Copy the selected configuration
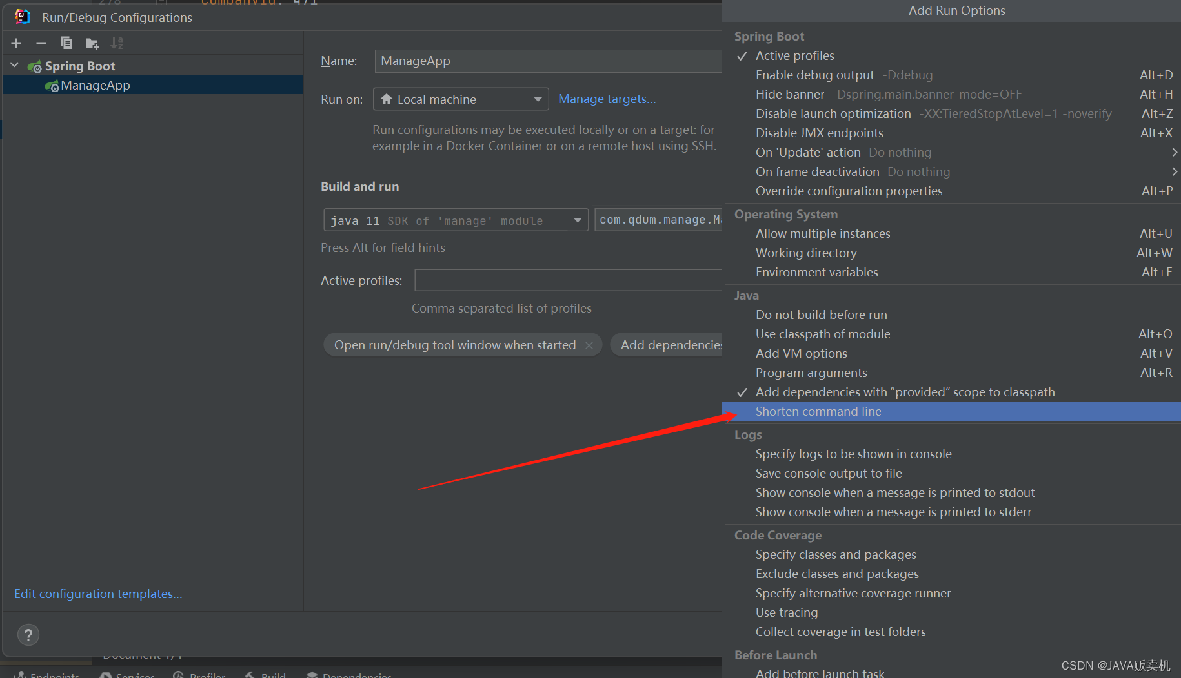Screen dimensions: 1181x678 [66, 43]
